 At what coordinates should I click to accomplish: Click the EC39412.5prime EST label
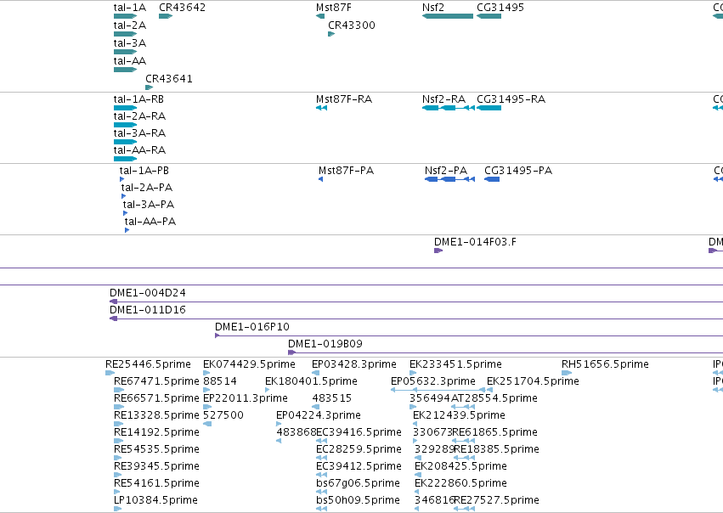coord(359,467)
